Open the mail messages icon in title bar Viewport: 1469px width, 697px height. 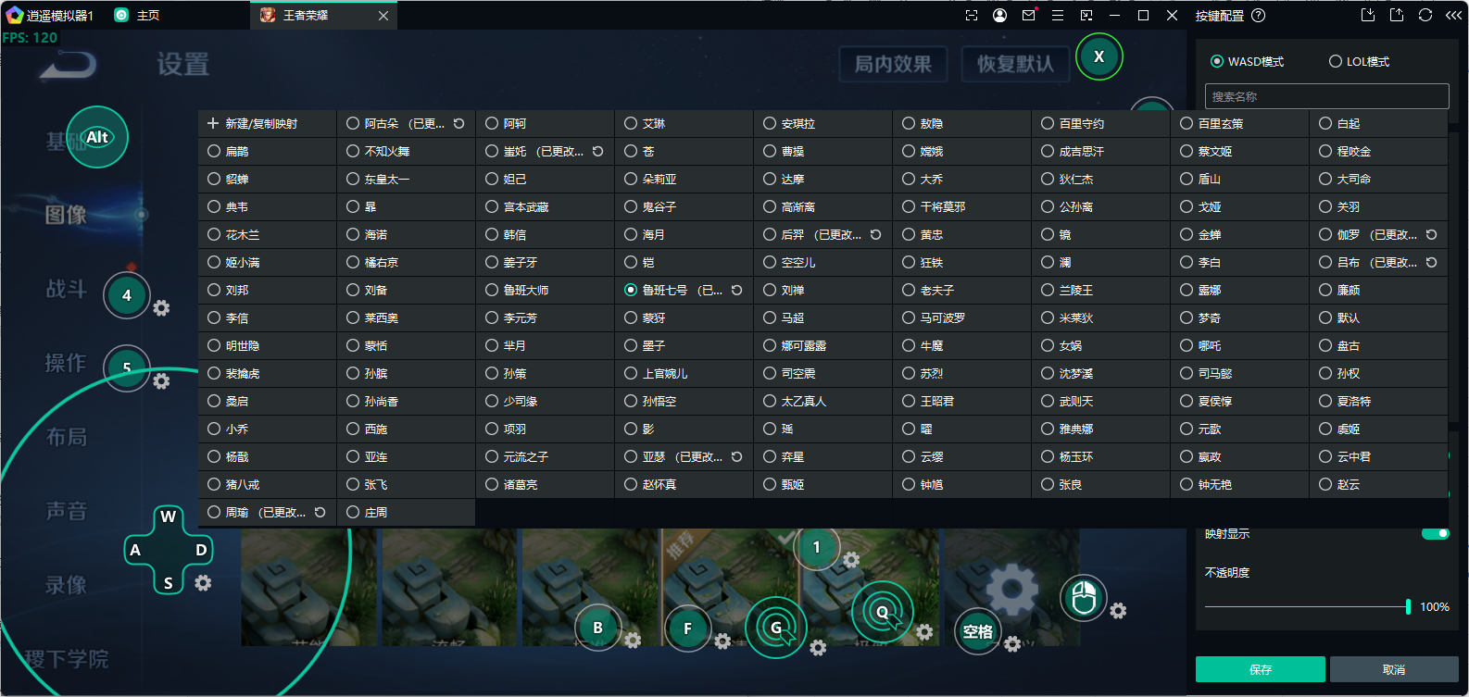(x=1028, y=16)
